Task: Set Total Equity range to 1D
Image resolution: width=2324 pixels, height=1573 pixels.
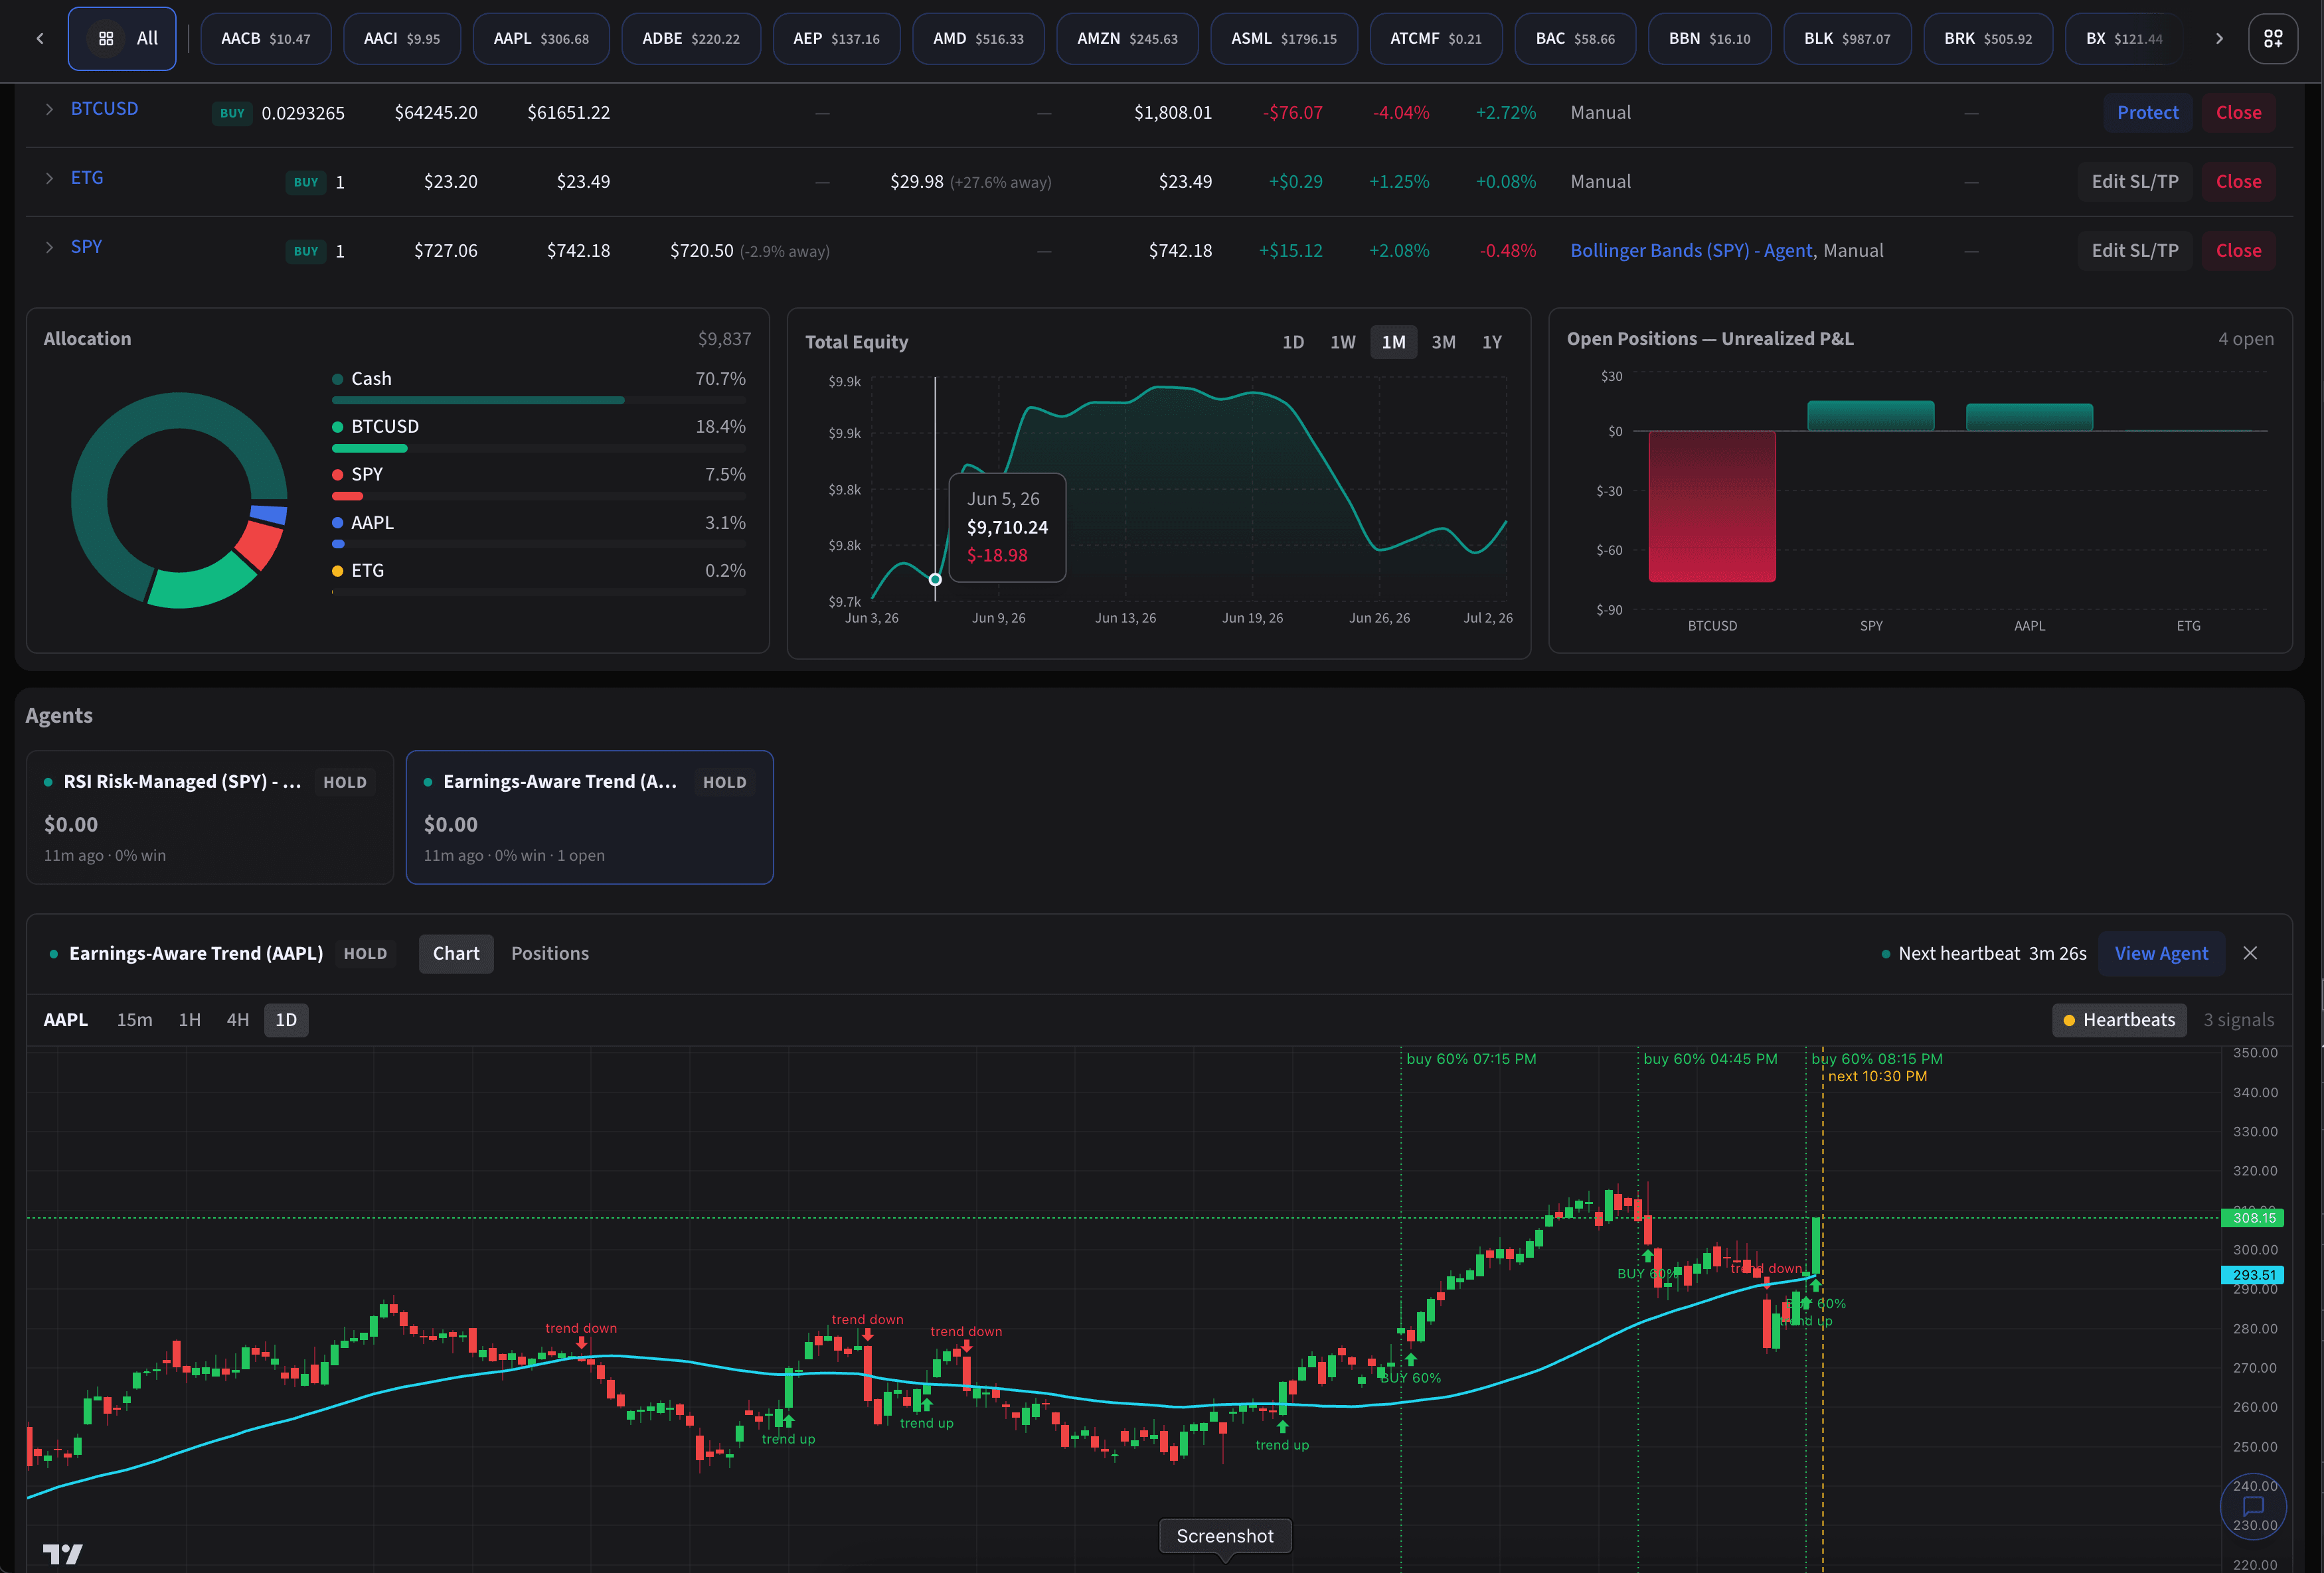Action: point(1293,342)
